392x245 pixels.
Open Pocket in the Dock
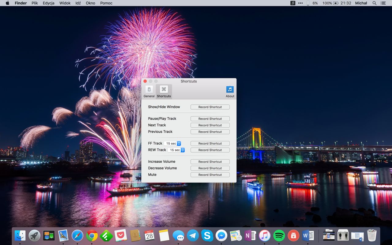point(121,236)
